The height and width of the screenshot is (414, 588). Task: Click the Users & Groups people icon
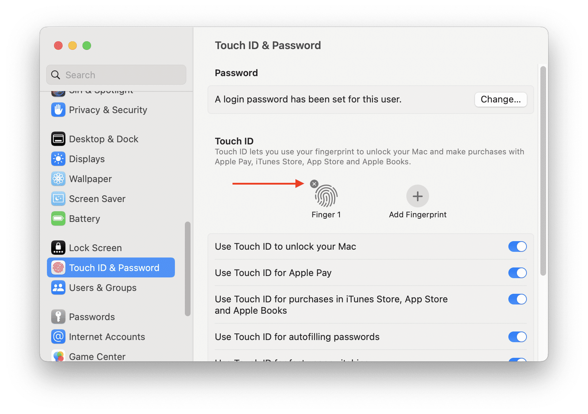pyautogui.click(x=58, y=288)
